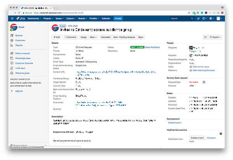Click the Customers sidebar icon
Viewport: 233px width, 160px height.
pos(12,40)
